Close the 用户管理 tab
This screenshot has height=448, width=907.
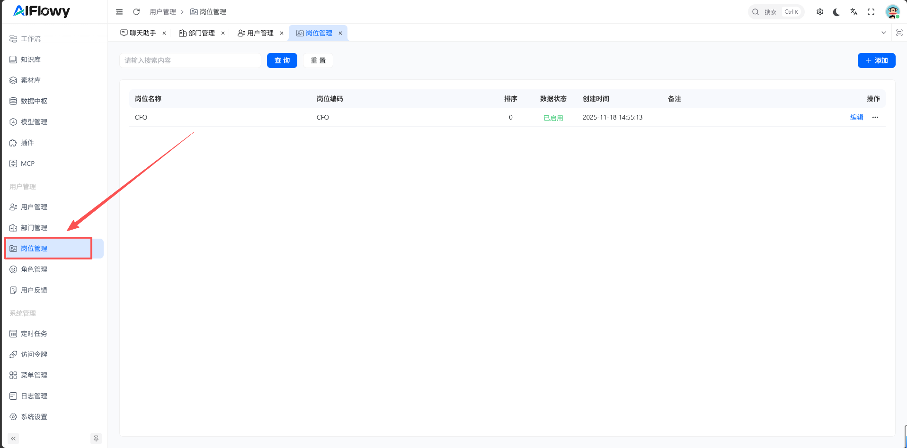[282, 33]
